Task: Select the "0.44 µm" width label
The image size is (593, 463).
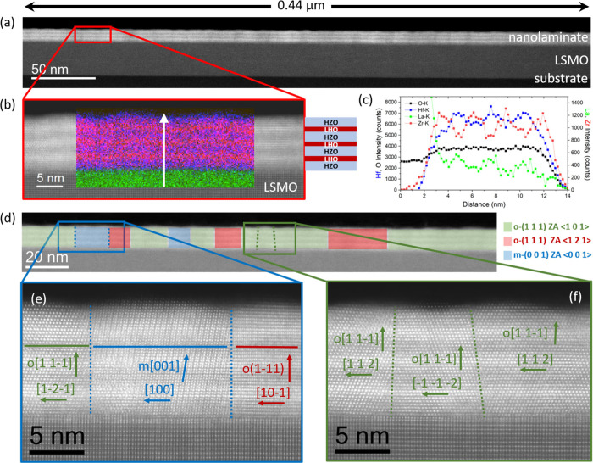Action: tap(301, 6)
